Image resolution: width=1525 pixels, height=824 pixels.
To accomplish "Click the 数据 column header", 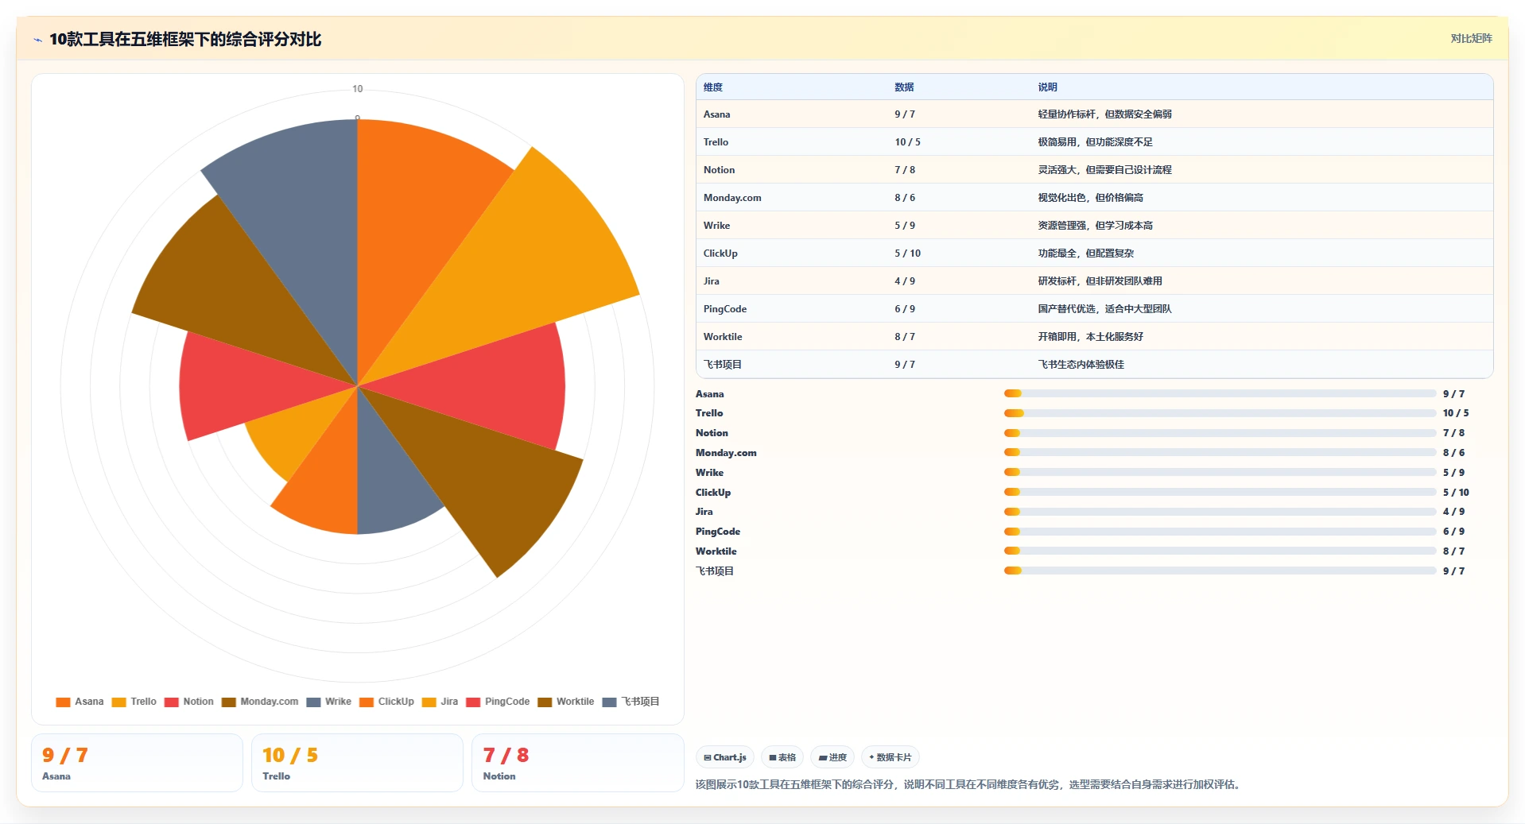I will pyautogui.click(x=904, y=87).
